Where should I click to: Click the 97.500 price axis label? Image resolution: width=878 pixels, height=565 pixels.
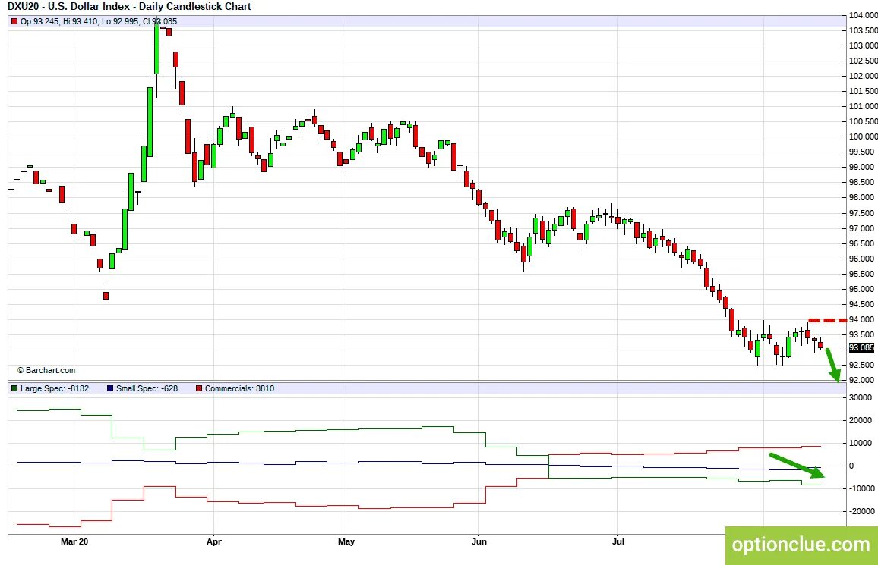[864, 213]
